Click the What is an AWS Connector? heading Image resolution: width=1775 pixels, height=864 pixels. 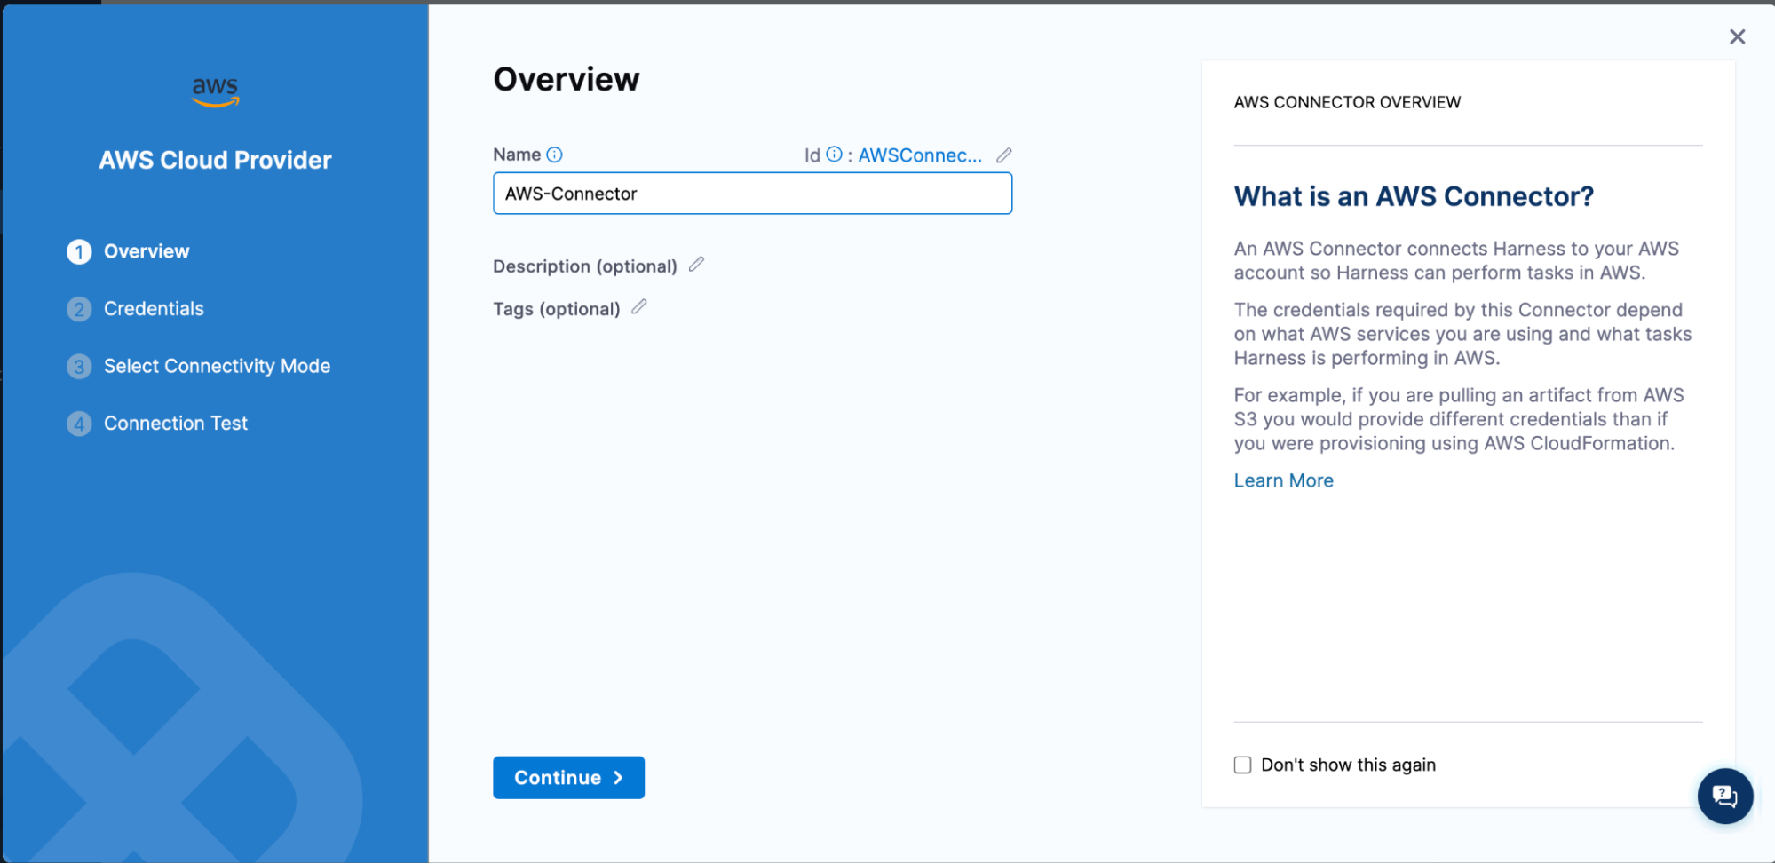(x=1414, y=196)
